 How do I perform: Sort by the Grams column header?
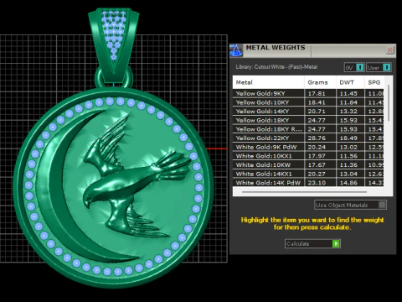(320, 82)
